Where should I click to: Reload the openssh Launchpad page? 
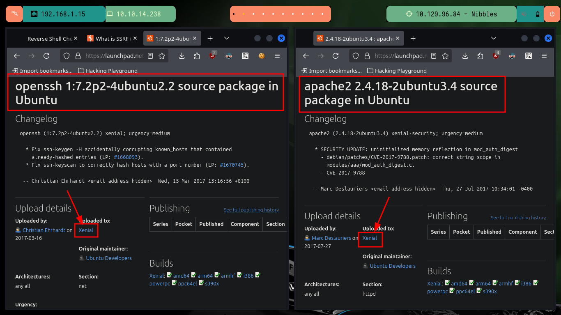(46, 56)
